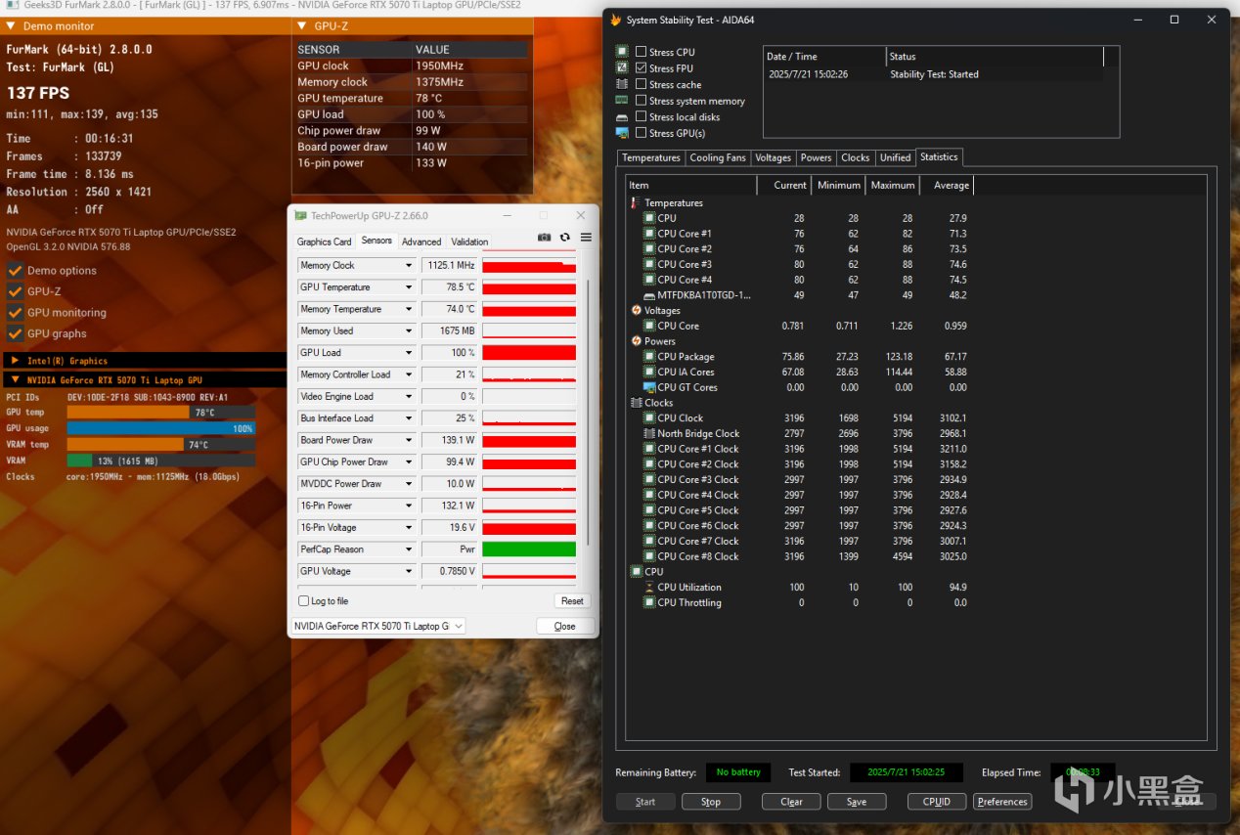Click the Clocks group icon

pyautogui.click(x=636, y=403)
